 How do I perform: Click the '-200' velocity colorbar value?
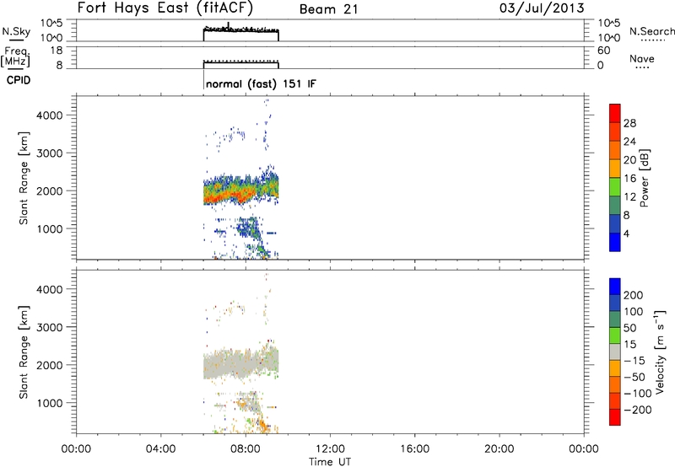(x=638, y=410)
